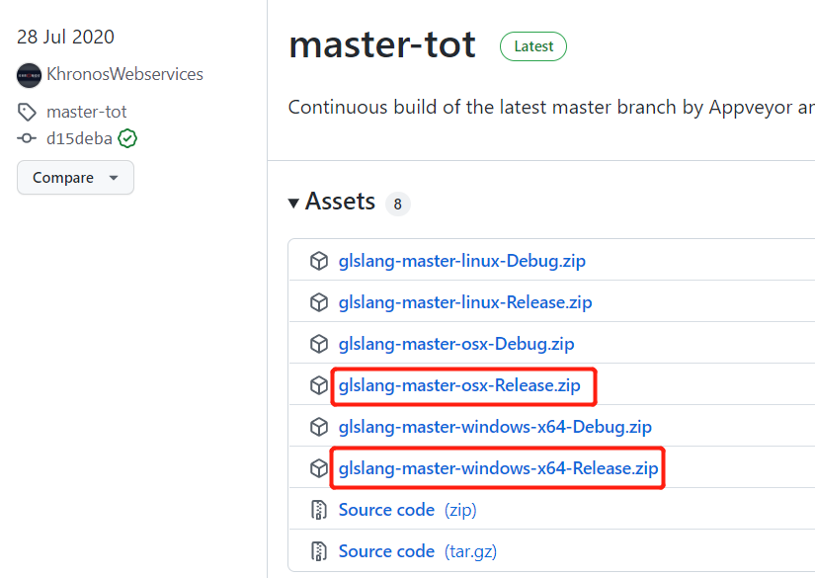Download glslang-master-osx-Debug.zip

pyautogui.click(x=456, y=344)
